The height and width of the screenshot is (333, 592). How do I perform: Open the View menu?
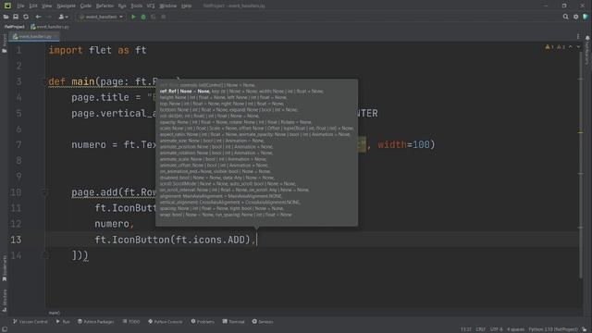[x=46, y=6]
